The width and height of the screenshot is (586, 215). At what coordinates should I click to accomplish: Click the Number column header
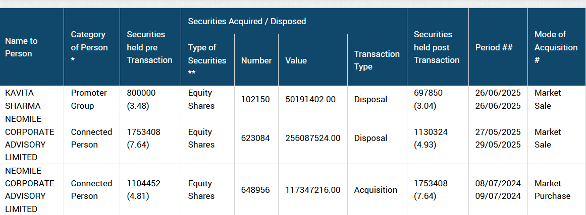(256, 60)
